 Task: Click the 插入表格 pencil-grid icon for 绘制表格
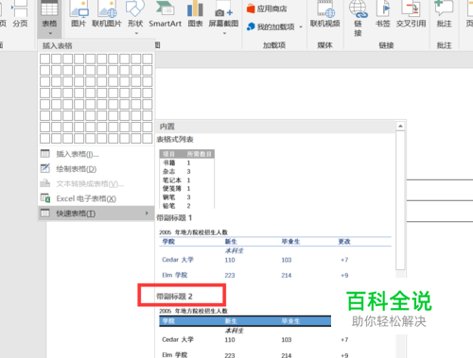[45, 168]
